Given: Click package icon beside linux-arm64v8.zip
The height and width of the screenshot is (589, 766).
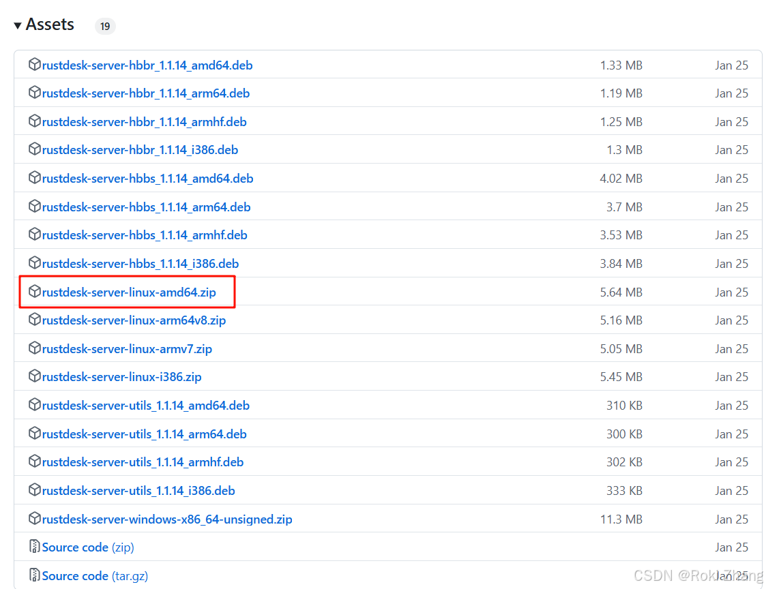Looking at the screenshot, I should click(35, 320).
